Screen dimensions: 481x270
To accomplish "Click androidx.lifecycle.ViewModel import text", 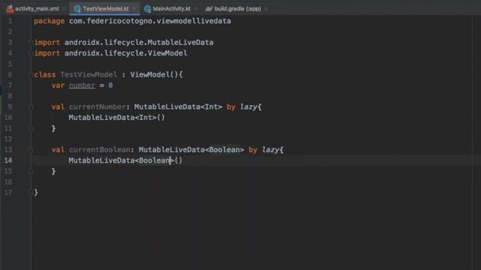I will tap(126, 53).
